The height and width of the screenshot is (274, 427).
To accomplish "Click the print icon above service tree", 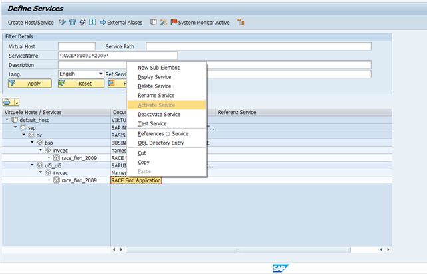I will point(8,102).
